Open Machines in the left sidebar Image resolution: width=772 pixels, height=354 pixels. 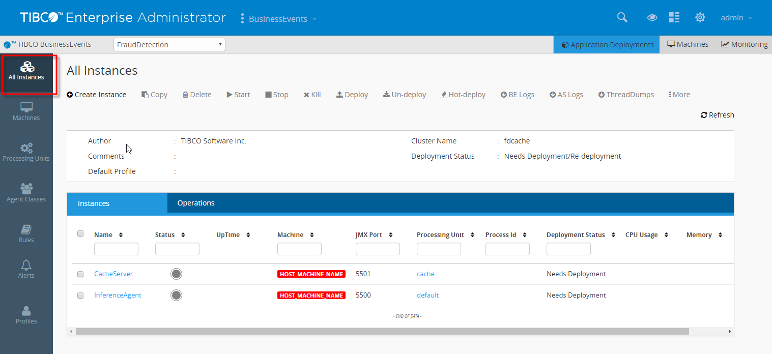(x=26, y=111)
